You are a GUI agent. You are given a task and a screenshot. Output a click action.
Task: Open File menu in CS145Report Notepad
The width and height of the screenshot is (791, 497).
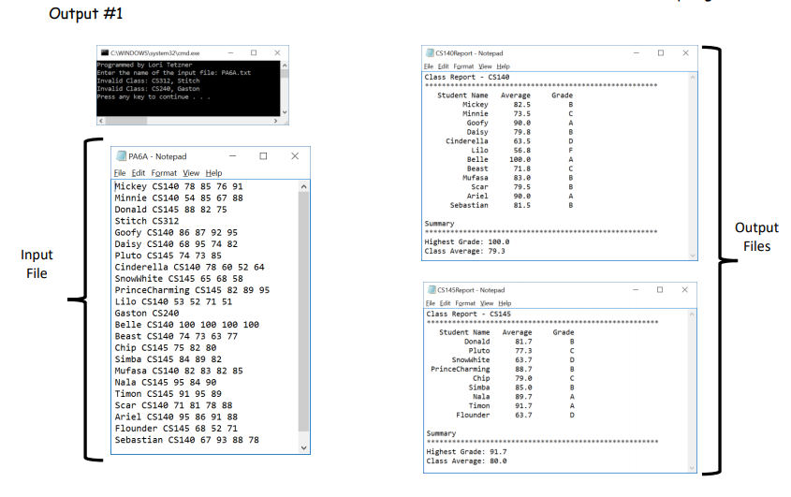coord(431,303)
